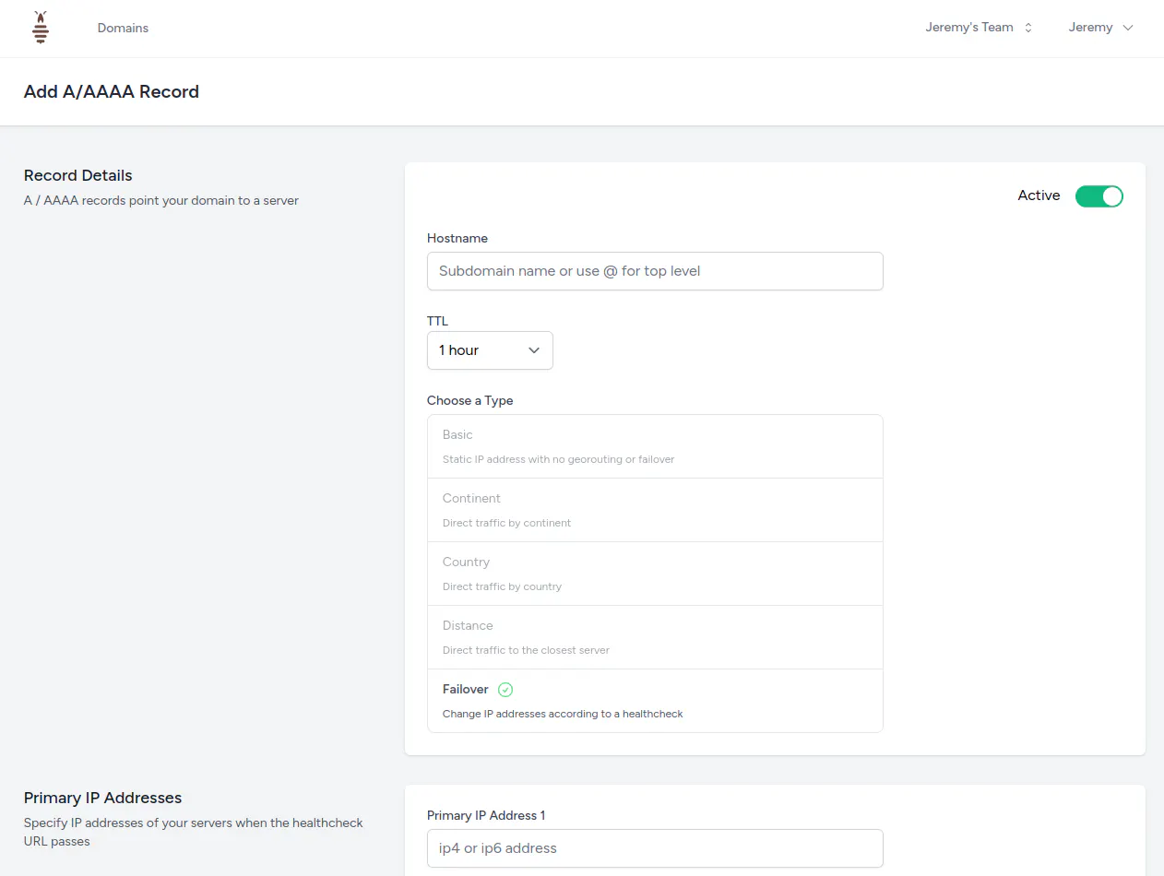
Task: Click the green Failover checkmark icon
Action: point(505,690)
